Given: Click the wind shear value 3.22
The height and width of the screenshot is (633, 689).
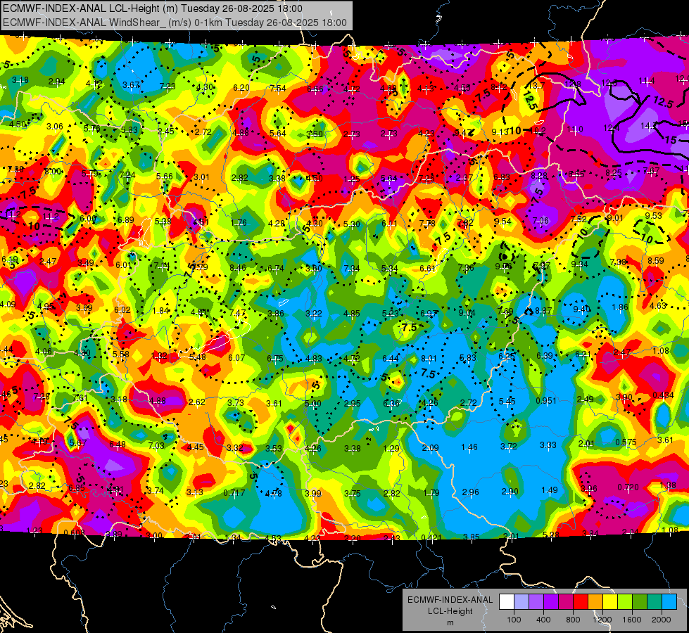Looking at the screenshot, I should tap(314, 313).
